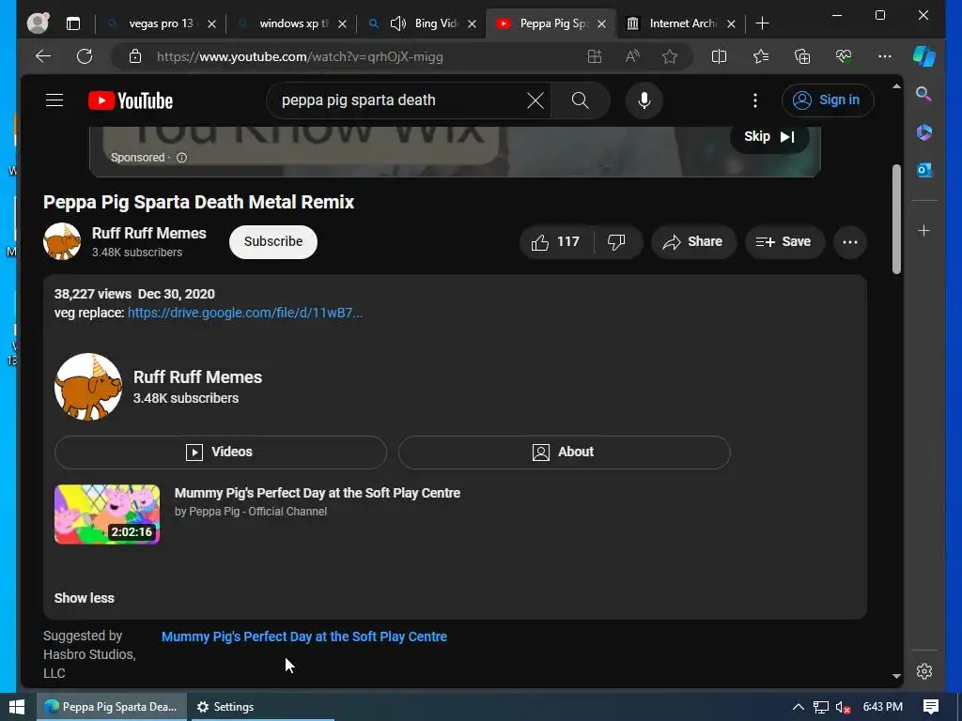Switch to windows xp tab
The width and height of the screenshot is (962, 721).
pos(293,23)
